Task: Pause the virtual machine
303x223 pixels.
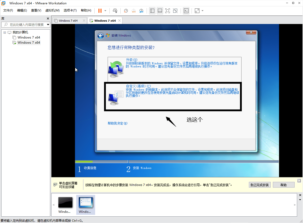Action: coord(100,11)
